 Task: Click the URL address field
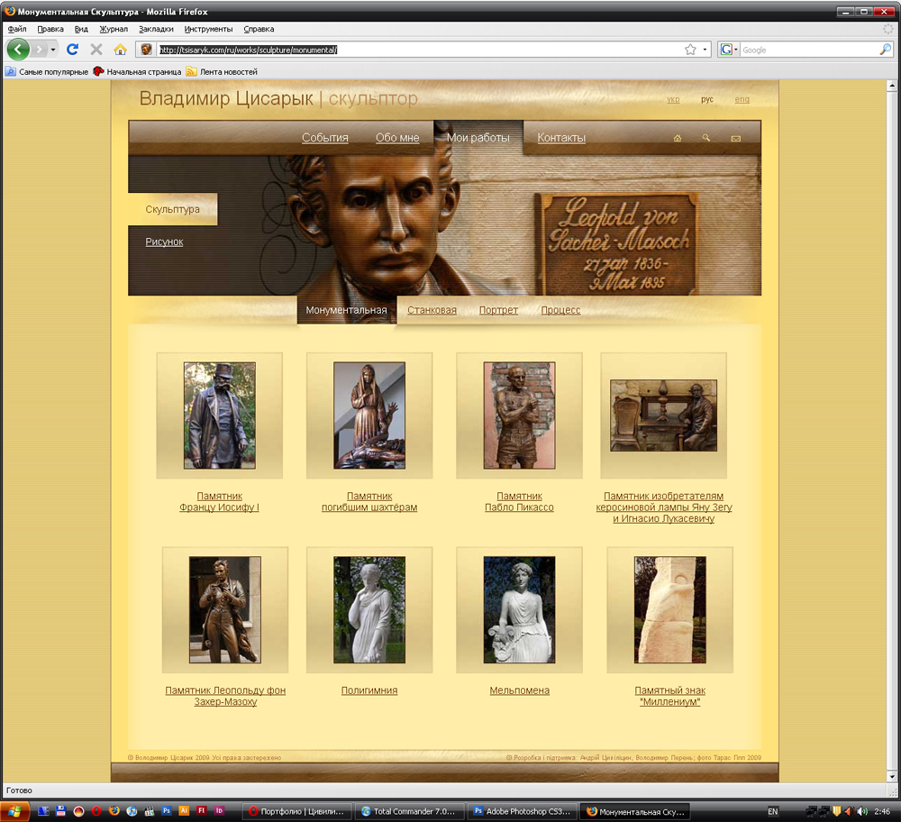(x=421, y=50)
